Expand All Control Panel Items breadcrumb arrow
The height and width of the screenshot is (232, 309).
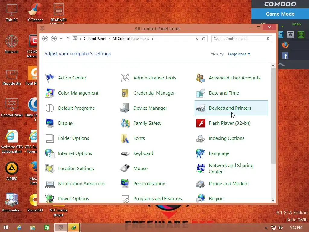(x=152, y=39)
